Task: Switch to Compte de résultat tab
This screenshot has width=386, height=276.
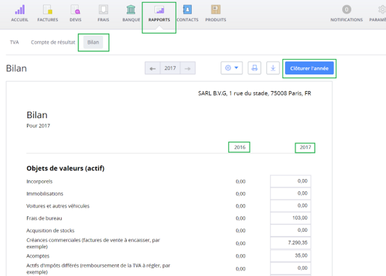Action: pyautogui.click(x=53, y=42)
